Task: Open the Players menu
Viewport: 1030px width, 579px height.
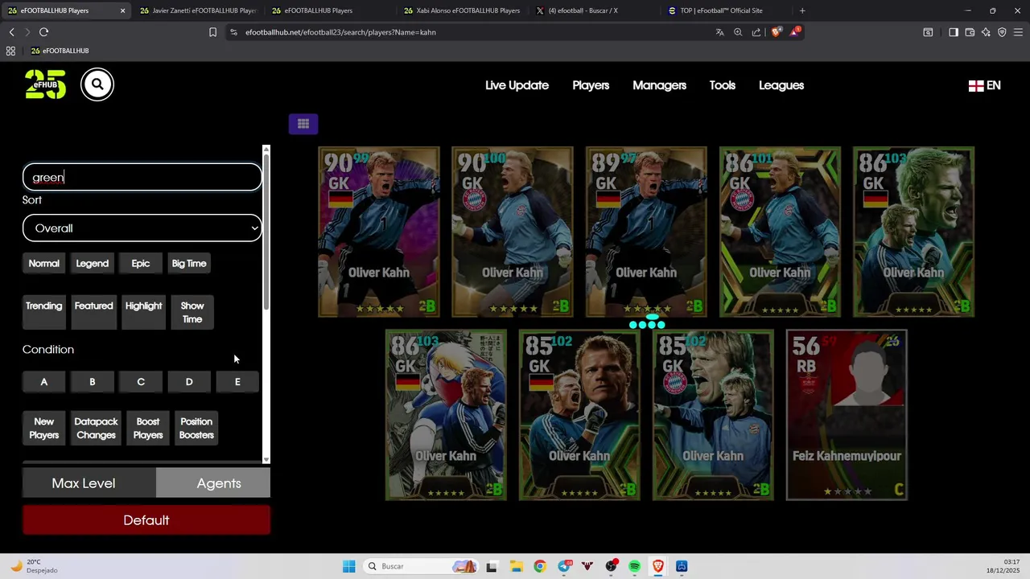Action: click(x=591, y=85)
